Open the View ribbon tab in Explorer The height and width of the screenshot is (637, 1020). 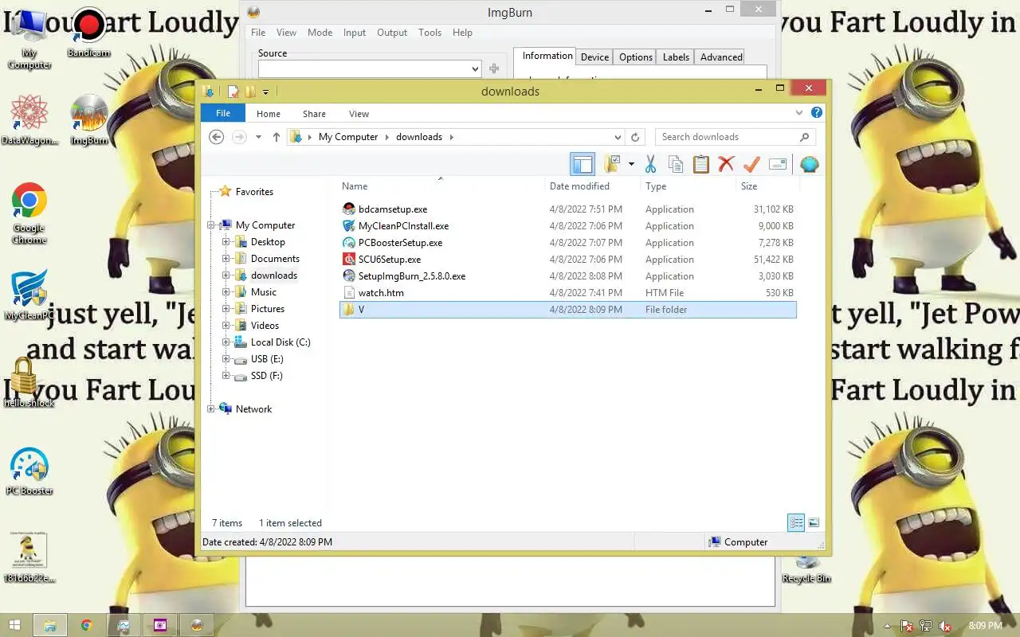point(359,114)
